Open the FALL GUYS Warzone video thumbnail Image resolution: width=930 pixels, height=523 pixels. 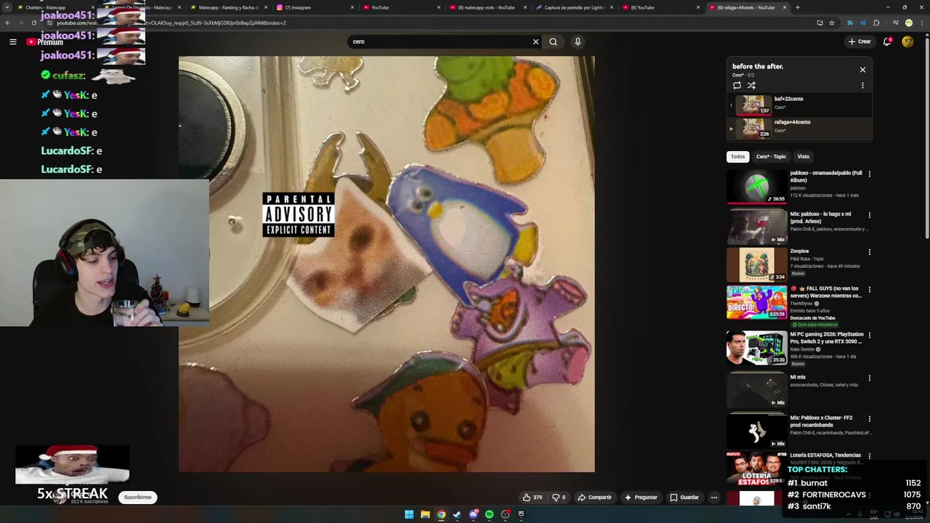point(757,302)
